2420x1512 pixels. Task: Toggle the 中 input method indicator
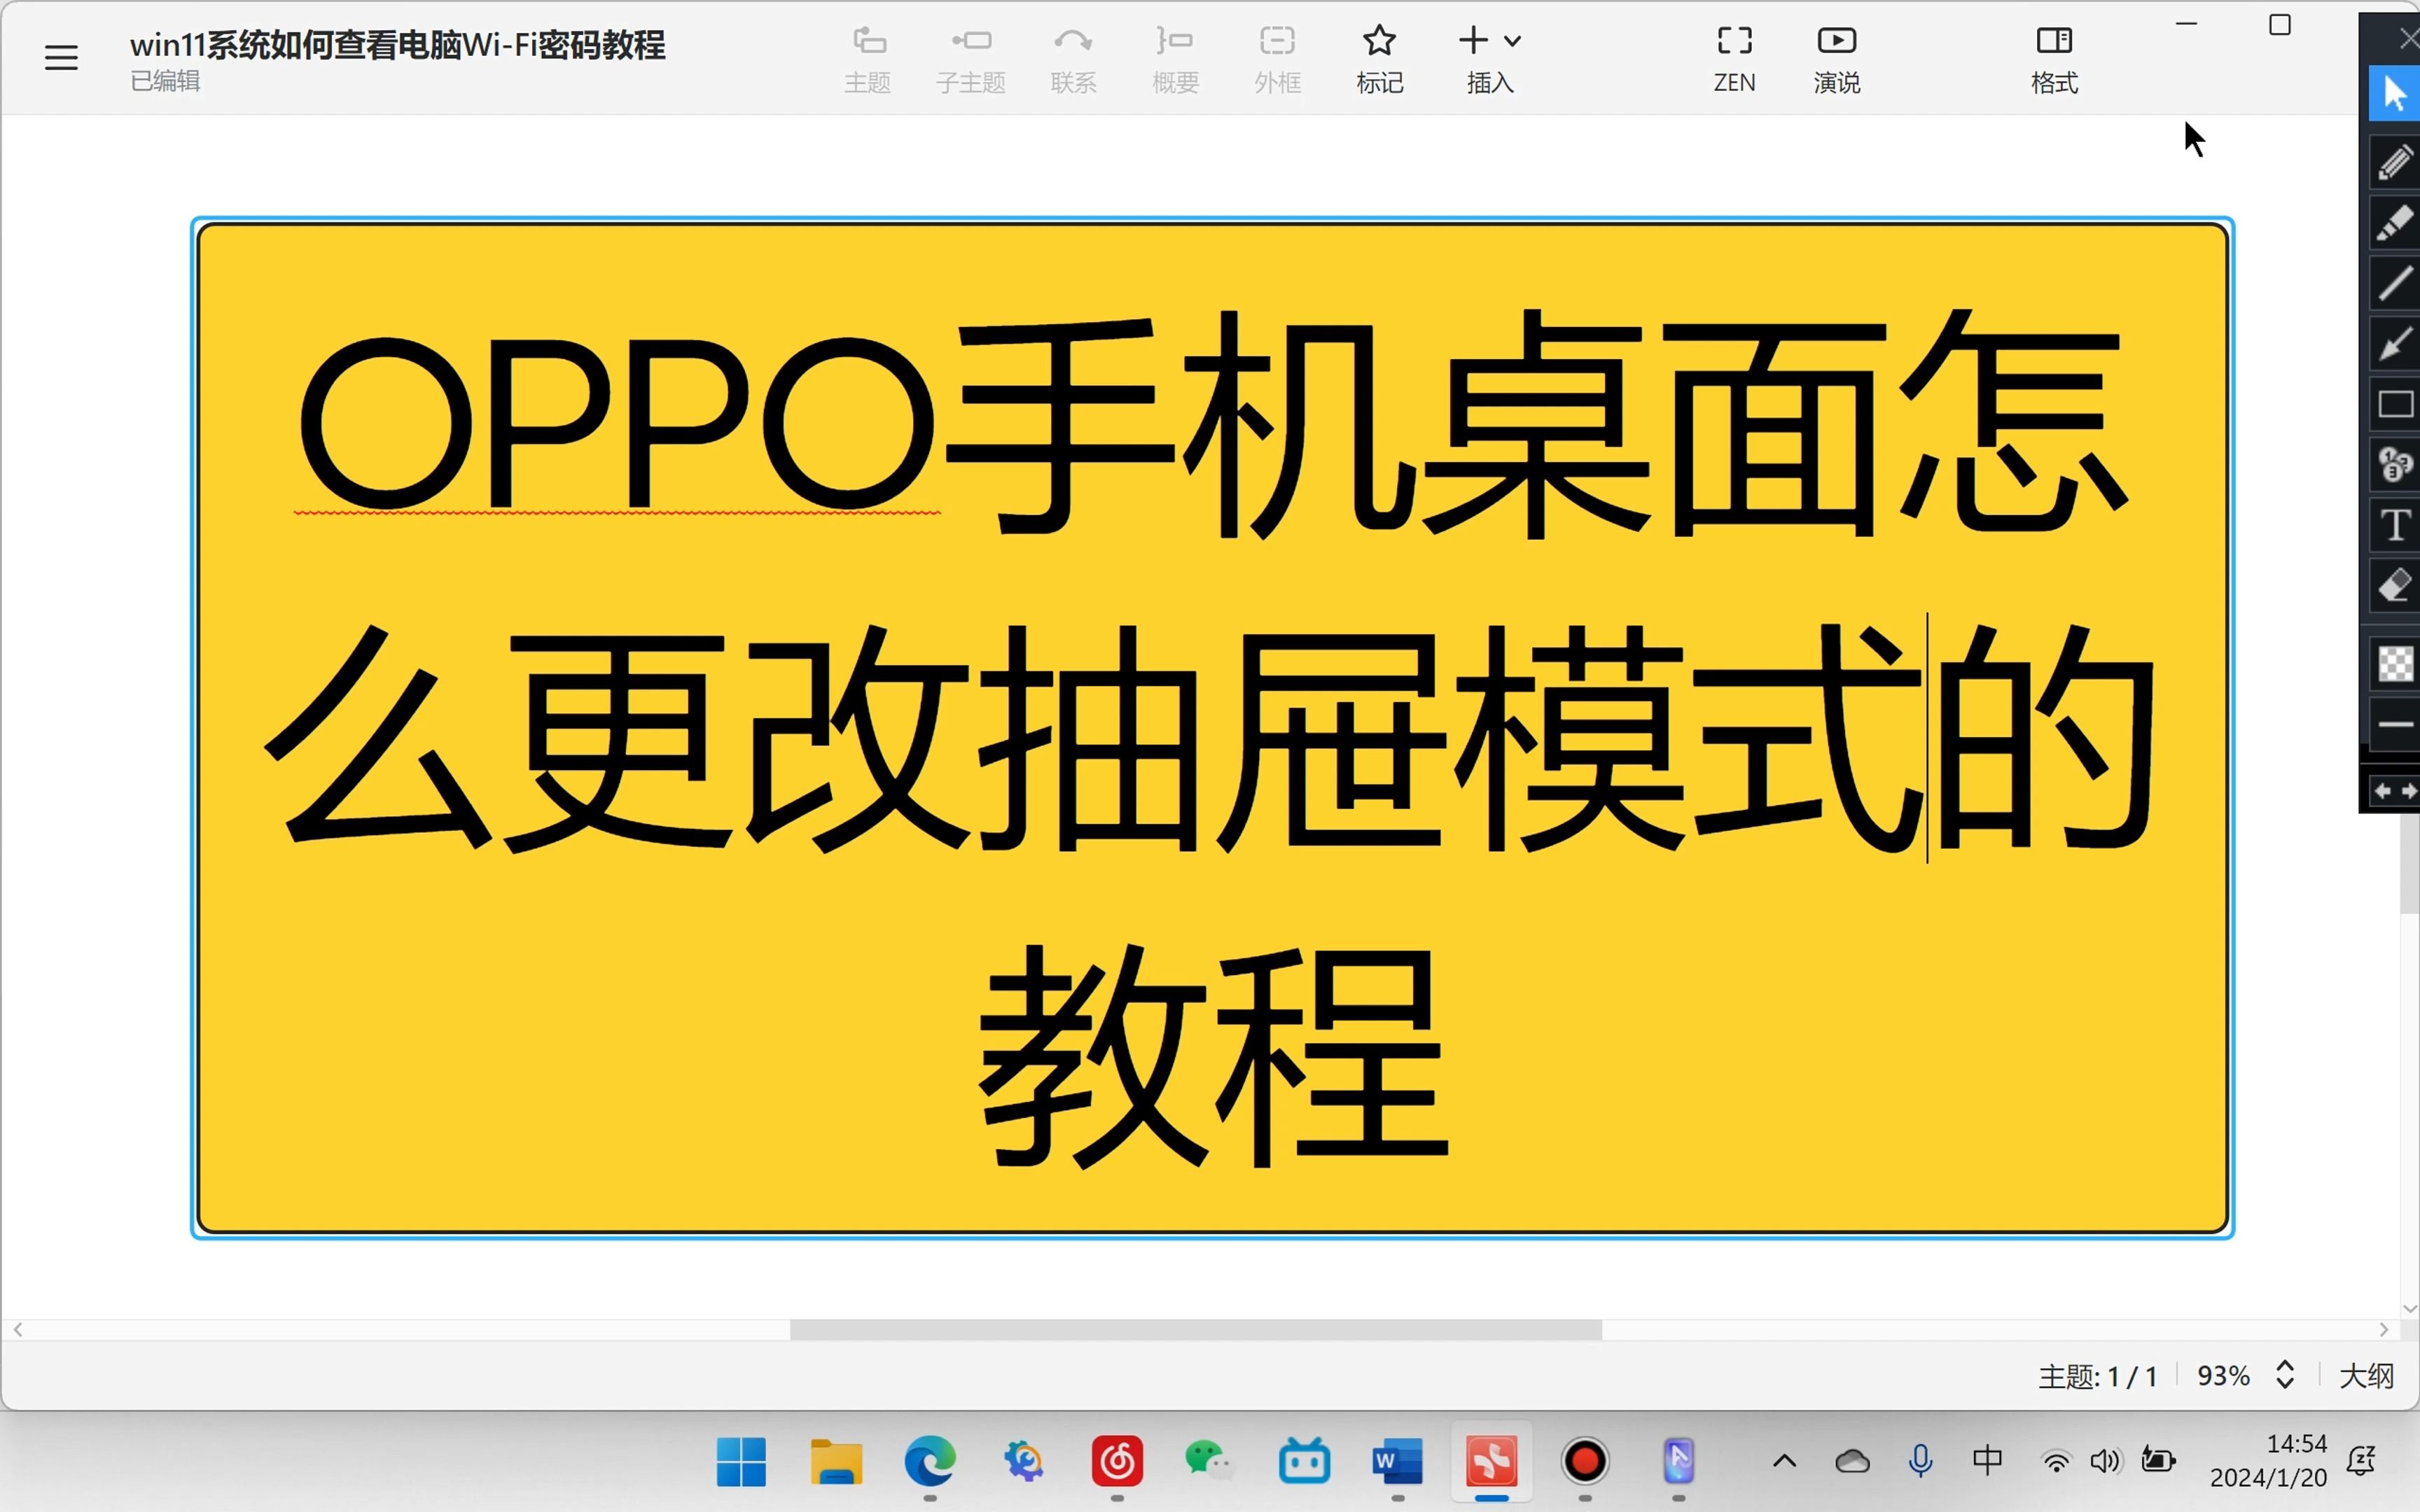[1988, 1461]
